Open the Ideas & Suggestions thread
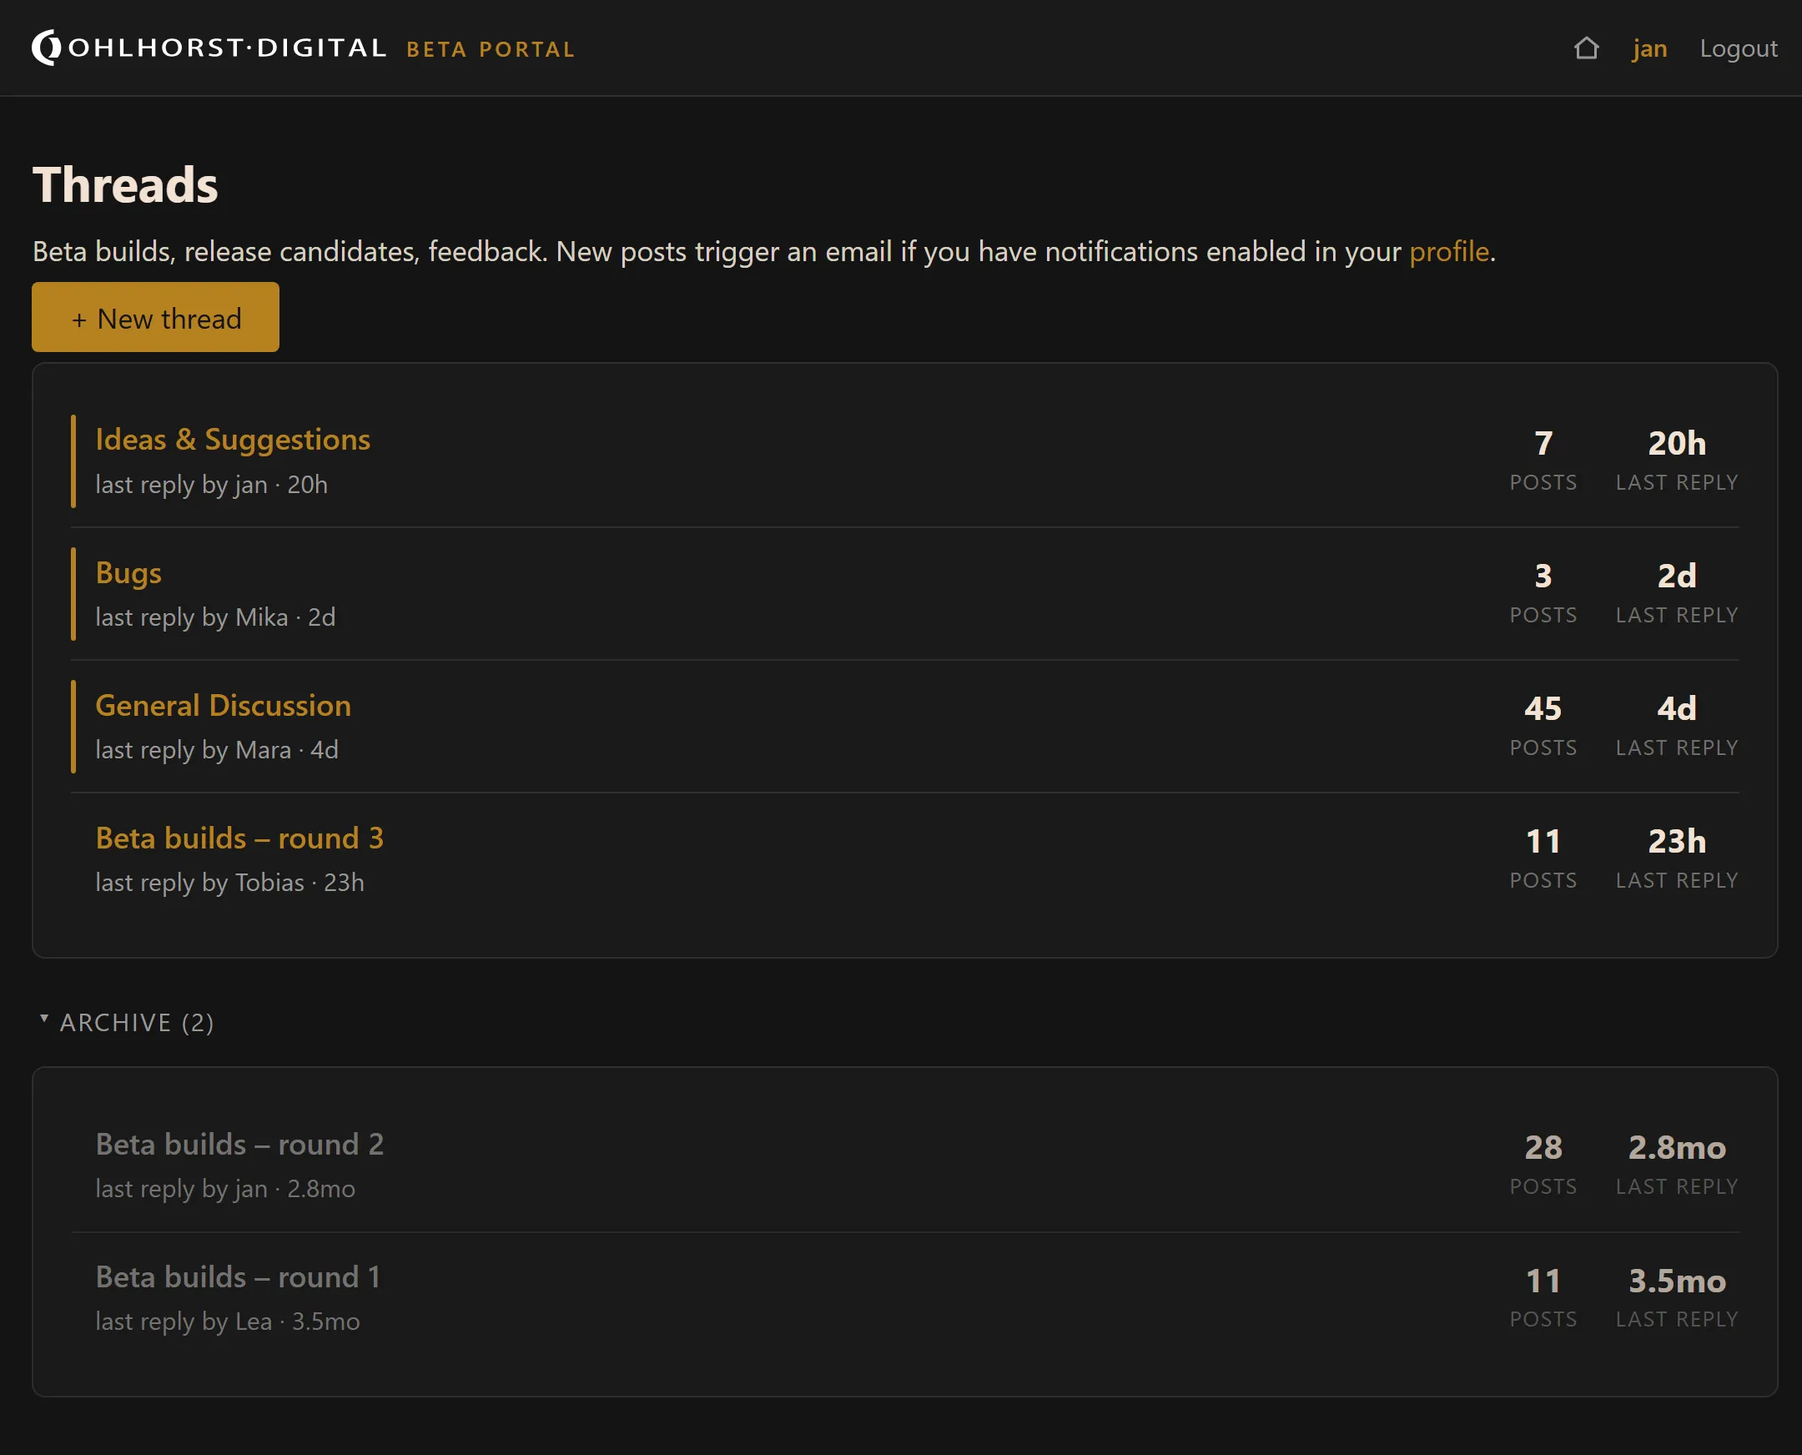 233,439
